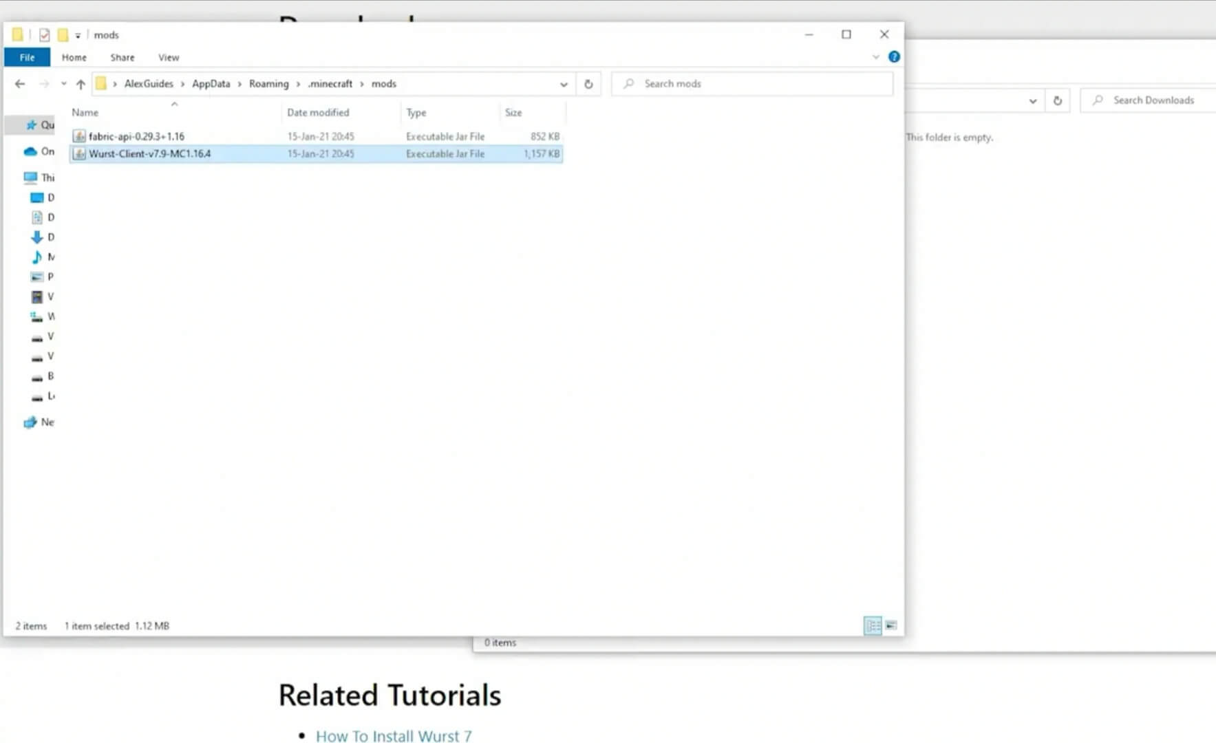
Task: Sort by Type column header
Action: click(416, 112)
